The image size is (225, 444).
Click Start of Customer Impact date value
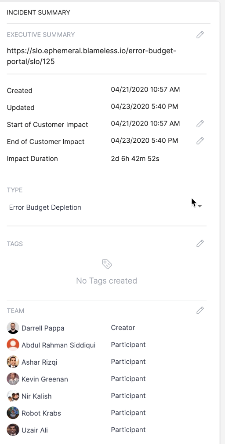point(145,123)
